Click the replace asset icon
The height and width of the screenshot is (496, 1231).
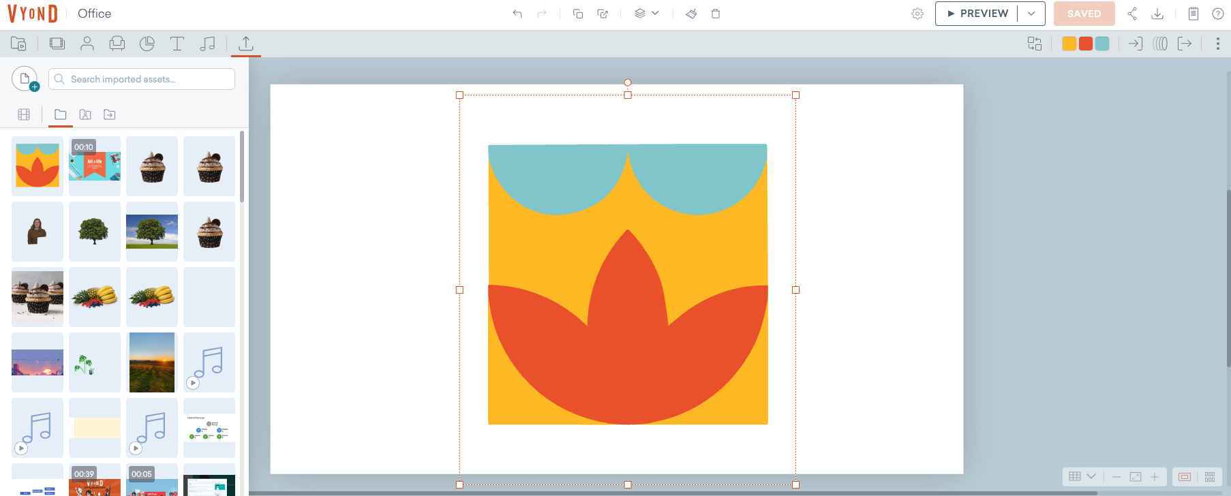[x=1035, y=44]
